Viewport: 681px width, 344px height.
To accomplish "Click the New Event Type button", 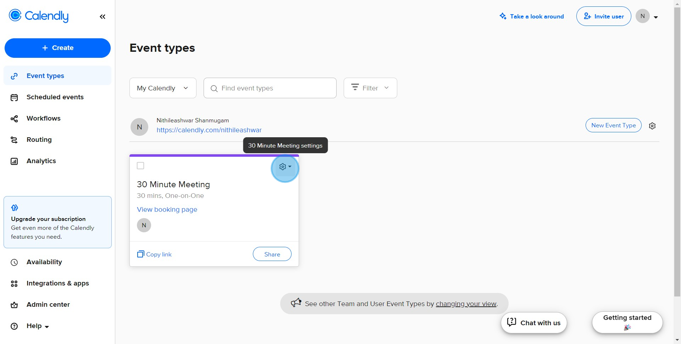I will coord(613,125).
